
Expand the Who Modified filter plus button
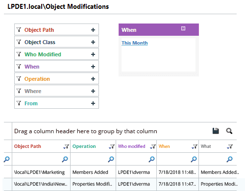(93, 54)
